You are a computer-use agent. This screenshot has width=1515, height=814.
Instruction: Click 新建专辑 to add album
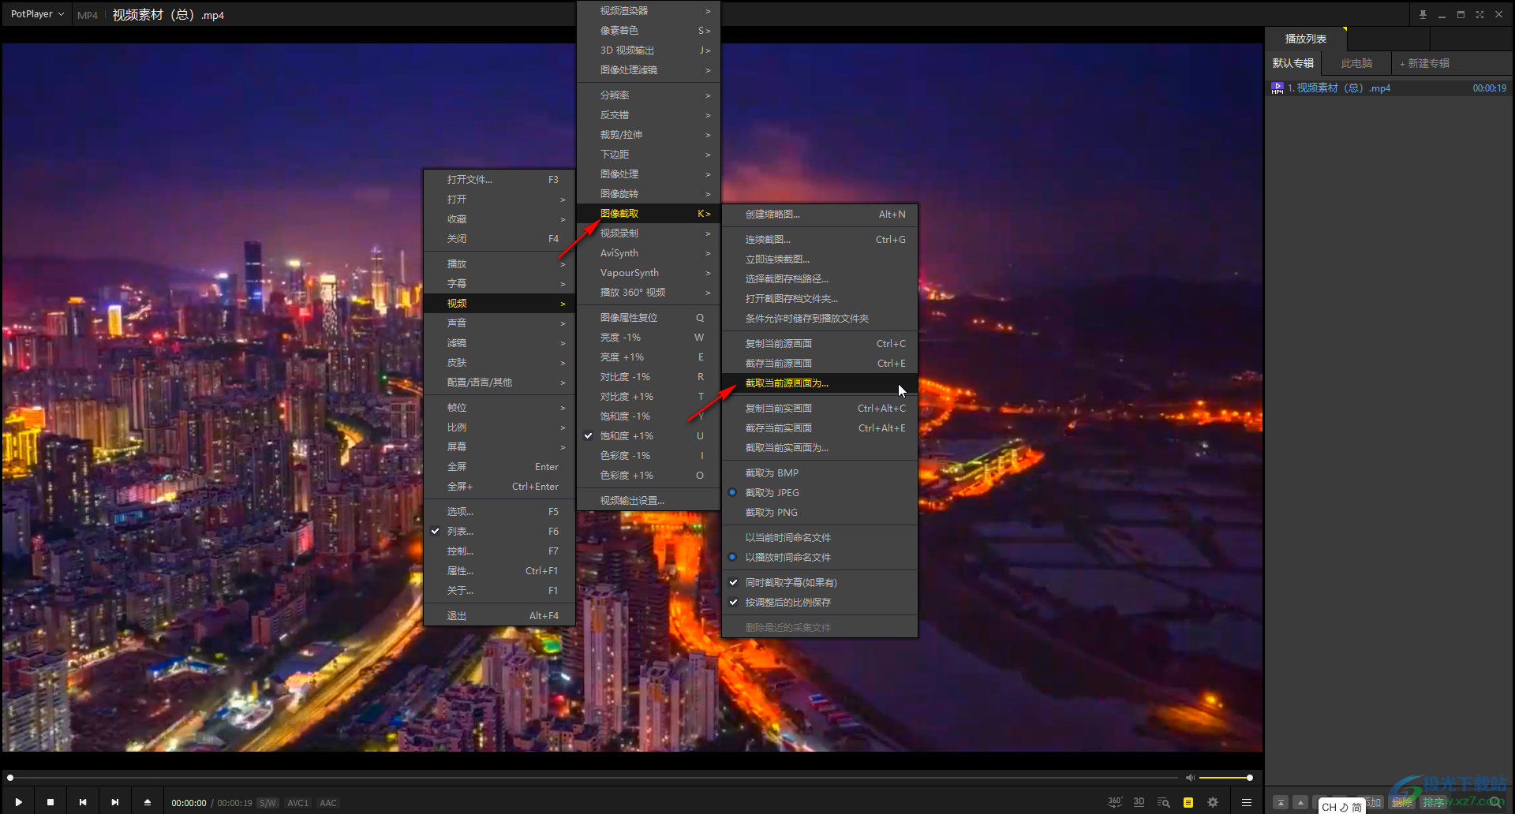(x=1425, y=63)
